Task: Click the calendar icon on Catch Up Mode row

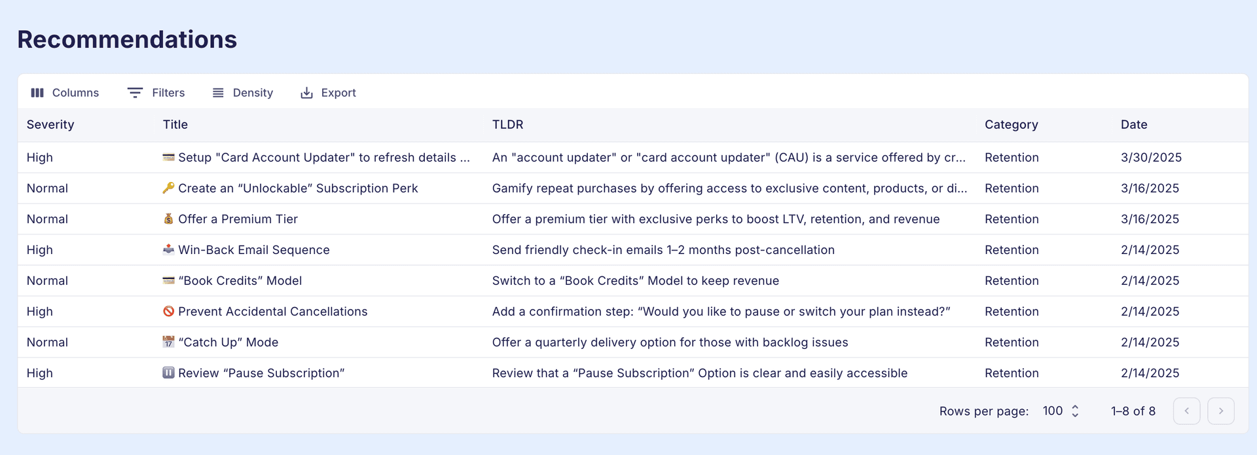Action: pyautogui.click(x=168, y=342)
